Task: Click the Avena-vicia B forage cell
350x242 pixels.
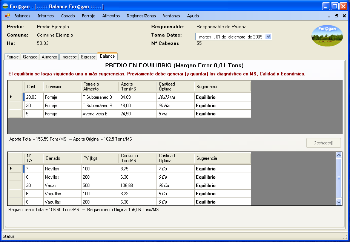Action: click(x=100, y=114)
